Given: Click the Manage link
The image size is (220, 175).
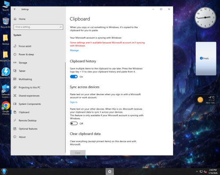Looking at the screenshot, I should pyautogui.click(x=74, y=50).
